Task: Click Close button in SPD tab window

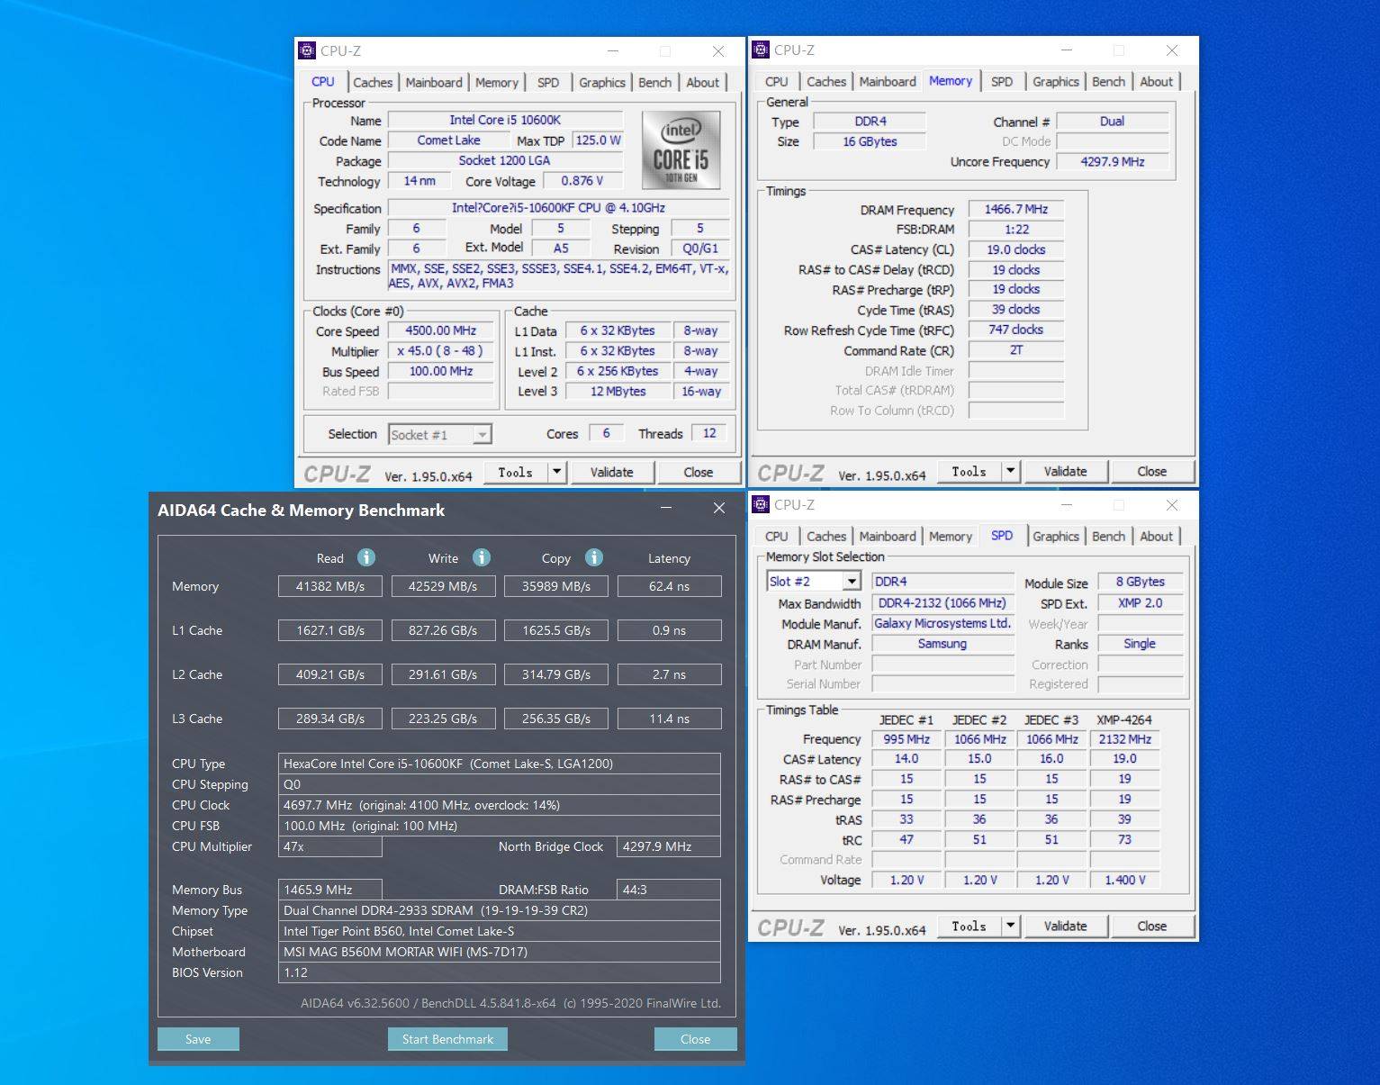Action: click(x=1152, y=926)
